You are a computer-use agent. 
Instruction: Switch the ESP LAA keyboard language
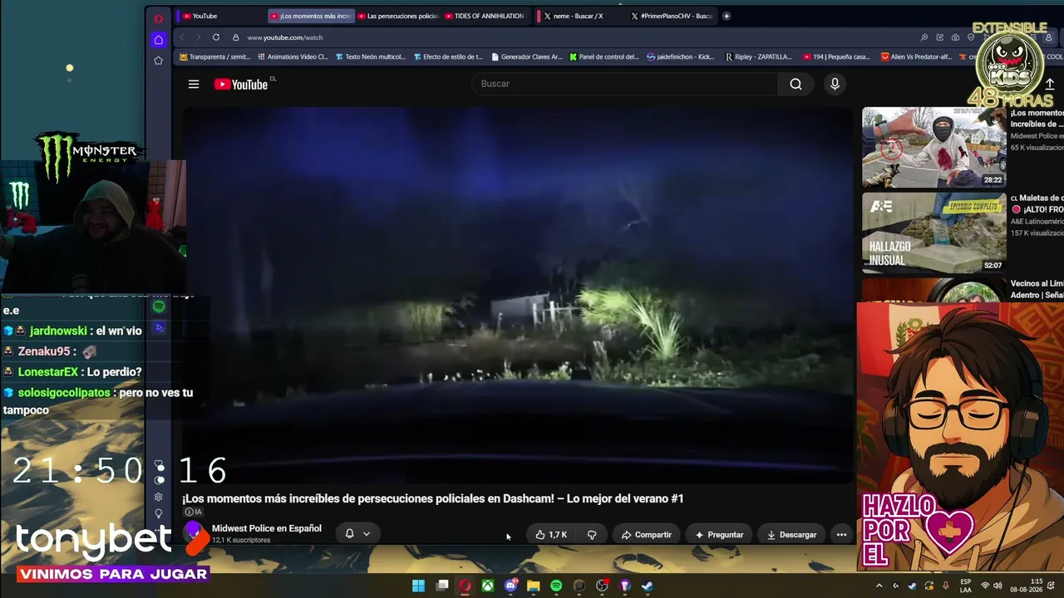click(966, 586)
